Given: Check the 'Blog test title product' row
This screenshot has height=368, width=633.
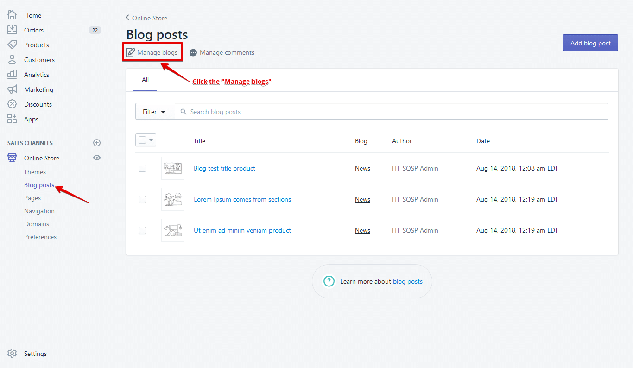Looking at the screenshot, I should click(142, 168).
